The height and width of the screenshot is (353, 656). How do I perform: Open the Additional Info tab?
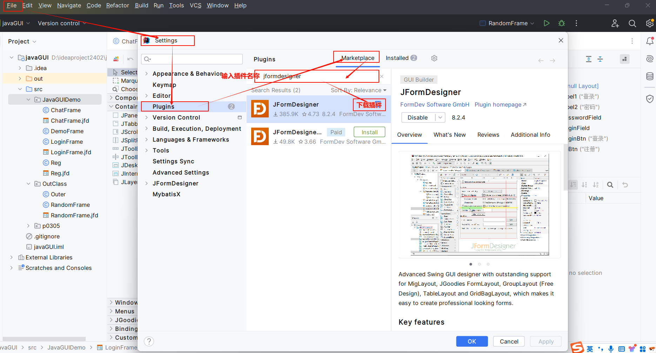[530, 135]
